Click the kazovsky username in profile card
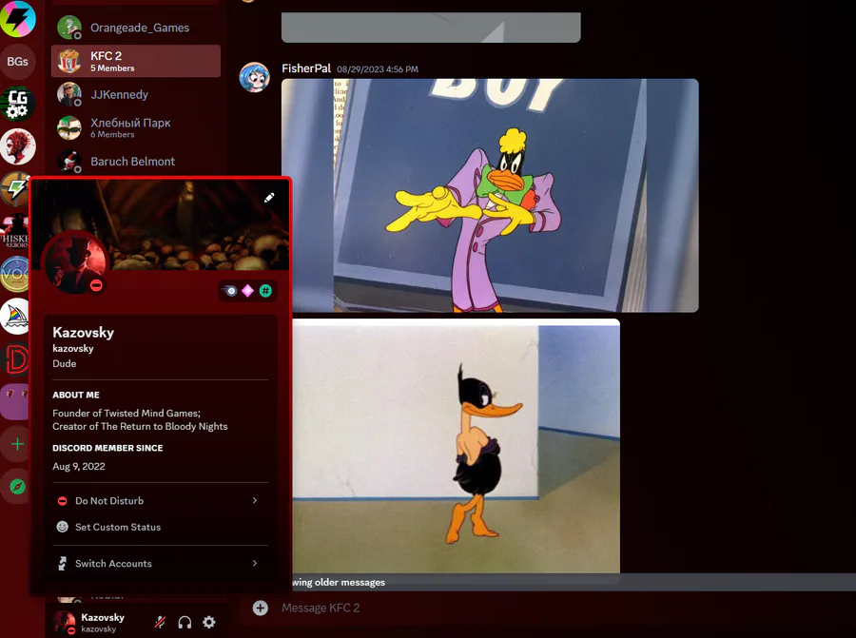Screen dimensions: 856x638 pos(73,348)
